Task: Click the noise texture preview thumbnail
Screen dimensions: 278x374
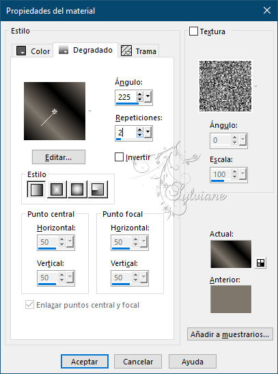Action: coord(225,86)
